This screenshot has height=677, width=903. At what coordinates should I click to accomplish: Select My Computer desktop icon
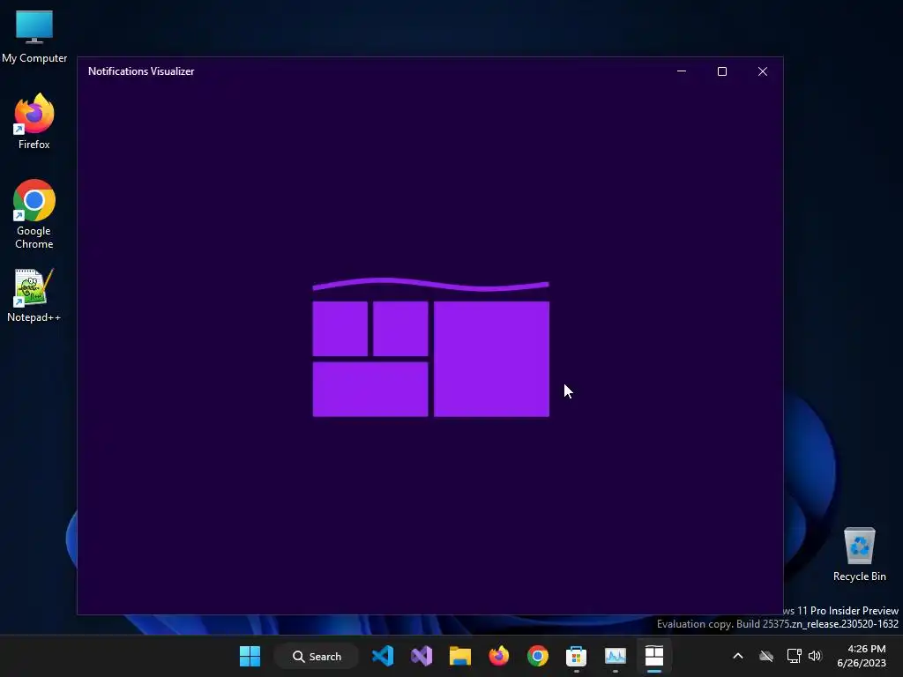click(34, 36)
